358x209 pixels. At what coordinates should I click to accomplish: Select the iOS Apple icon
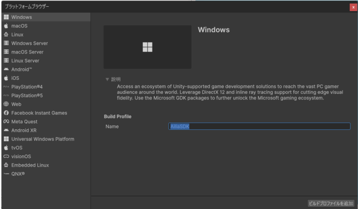point(6,78)
